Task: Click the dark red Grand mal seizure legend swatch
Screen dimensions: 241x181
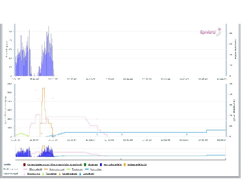Action: (24, 165)
